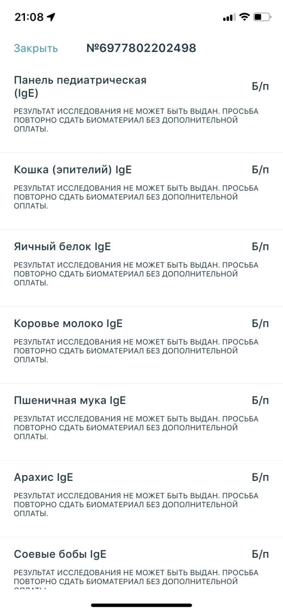
Task: Tap Б/п value beside Коровье молоко
Action: pos(260,324)
